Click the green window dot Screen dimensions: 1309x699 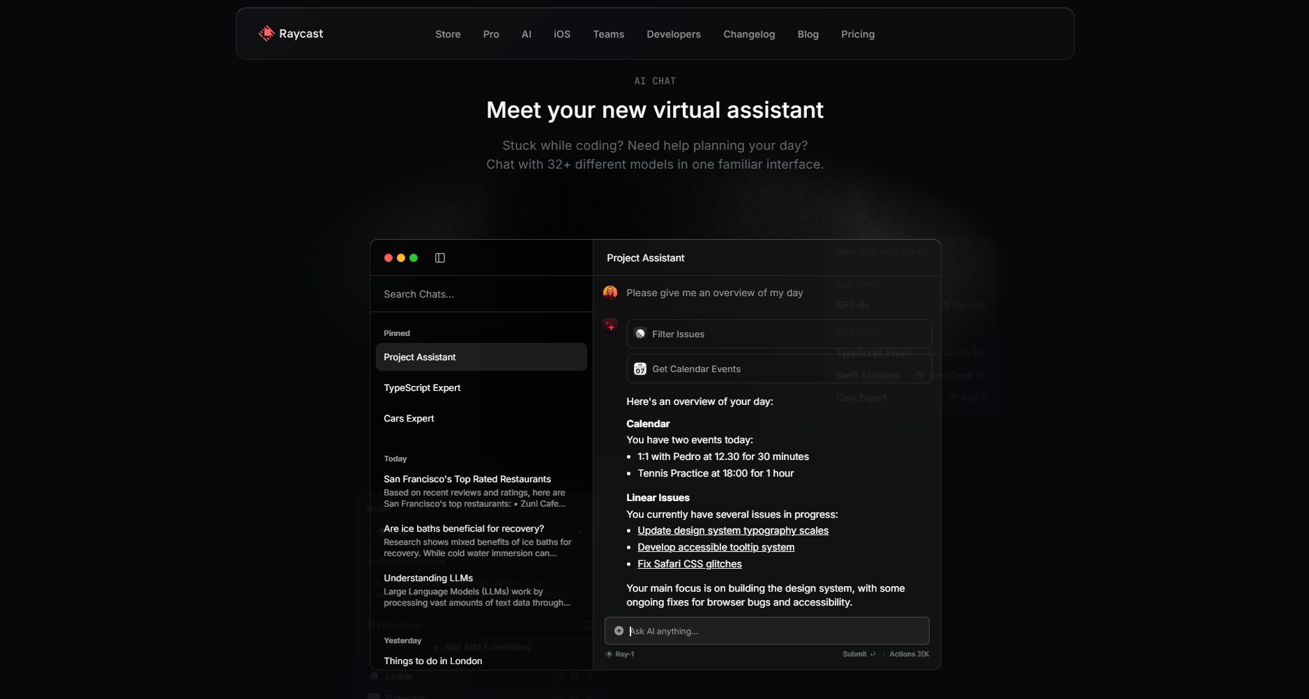414,258
